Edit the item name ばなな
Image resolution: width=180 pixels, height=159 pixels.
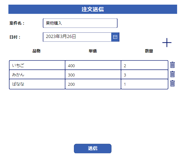point(37,84)
